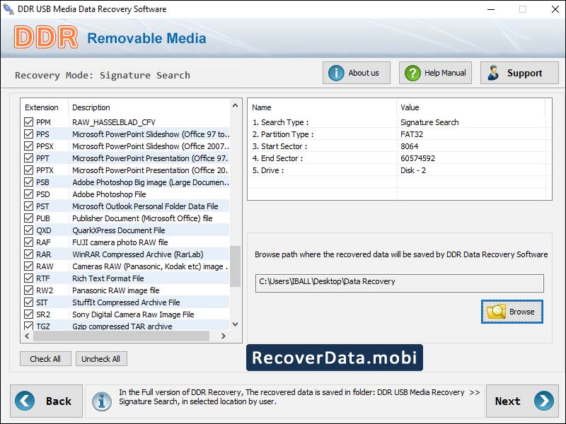
Task: Select "Sony Digital Camera Raw Image File" row
Action: 125,314
